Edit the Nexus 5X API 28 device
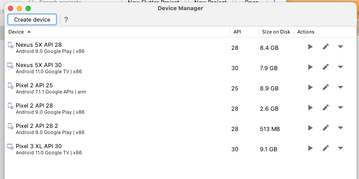This screenshot has height=179, width=359. point(326,47)
